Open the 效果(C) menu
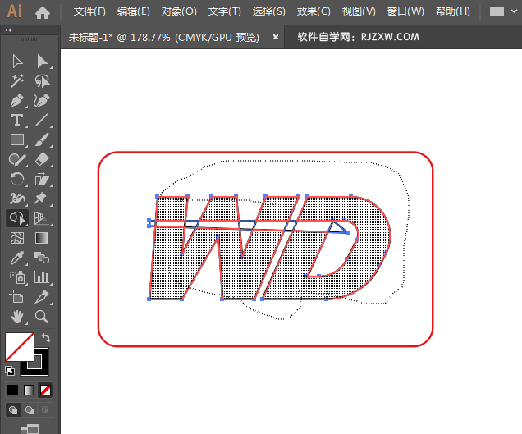522x434 pixels. tap(314, 11)
